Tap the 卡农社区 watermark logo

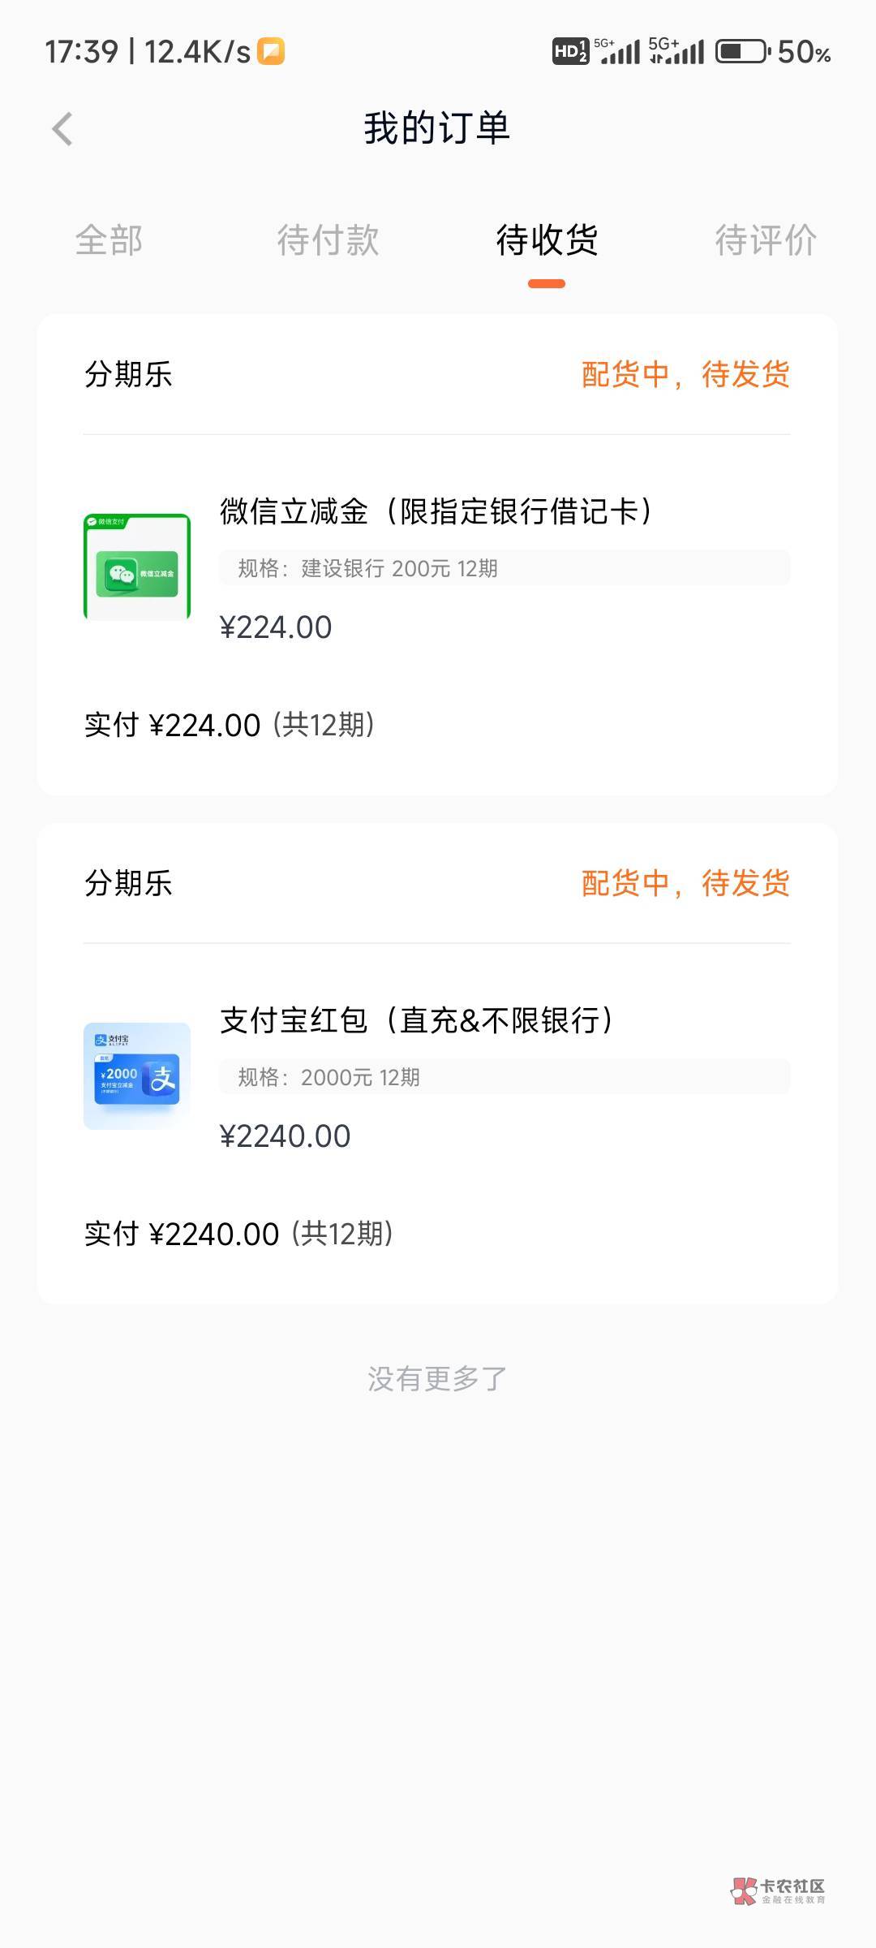[778, 1890]
